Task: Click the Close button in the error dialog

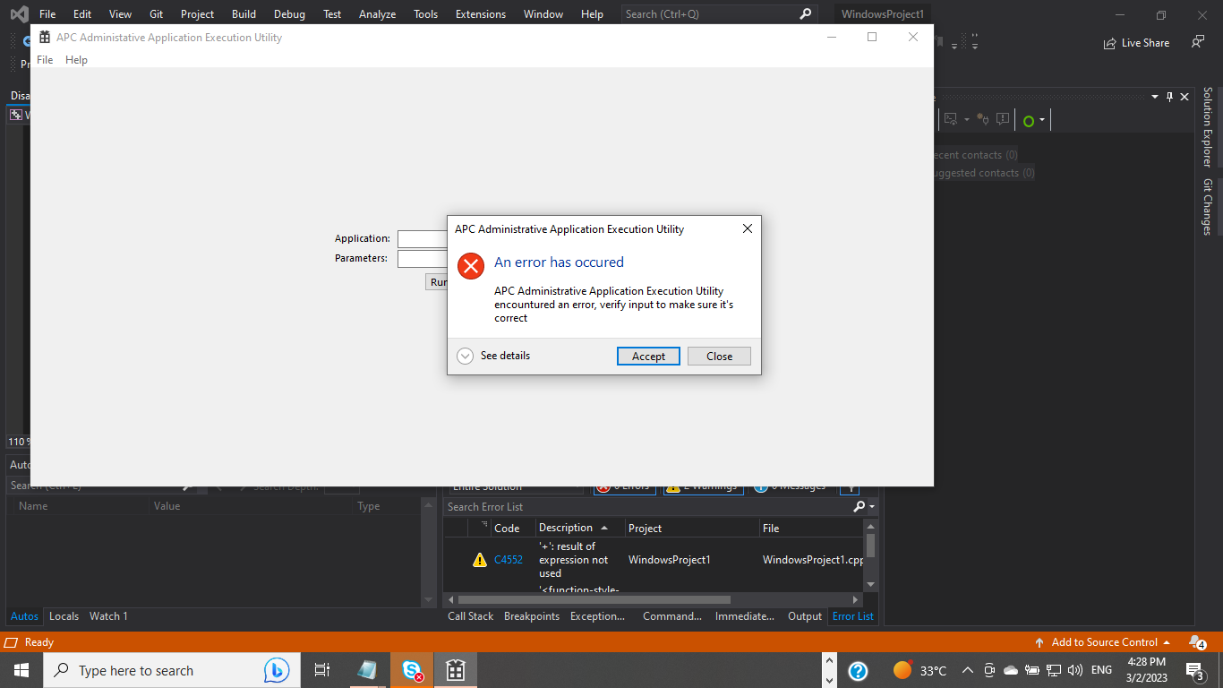Action: tap(719, 356)
